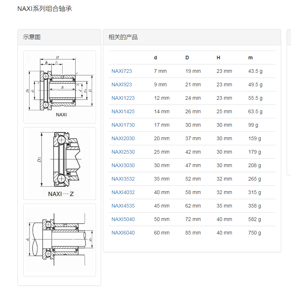
Task: Click the D column header
Action: click(187, 58)
